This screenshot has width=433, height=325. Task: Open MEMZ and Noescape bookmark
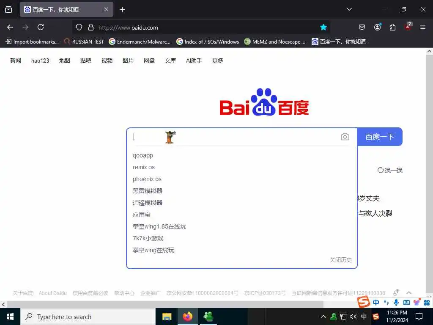(x=275, y=42)
